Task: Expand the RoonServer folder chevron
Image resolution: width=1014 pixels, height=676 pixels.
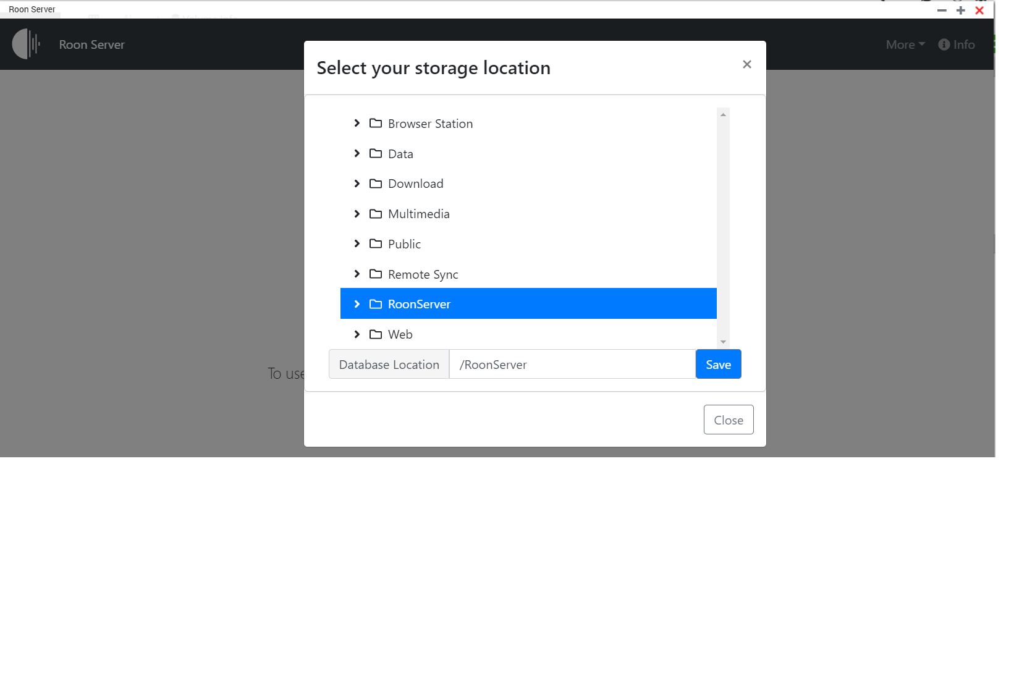Action: [357, 304]
